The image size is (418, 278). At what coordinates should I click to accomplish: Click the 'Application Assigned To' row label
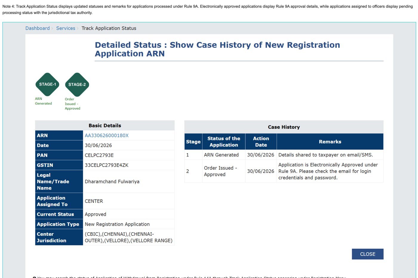coord(59,201)
